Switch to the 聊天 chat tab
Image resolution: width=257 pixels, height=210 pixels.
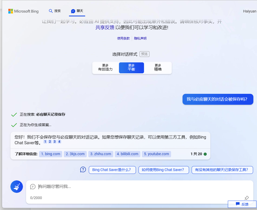(77, 11)
